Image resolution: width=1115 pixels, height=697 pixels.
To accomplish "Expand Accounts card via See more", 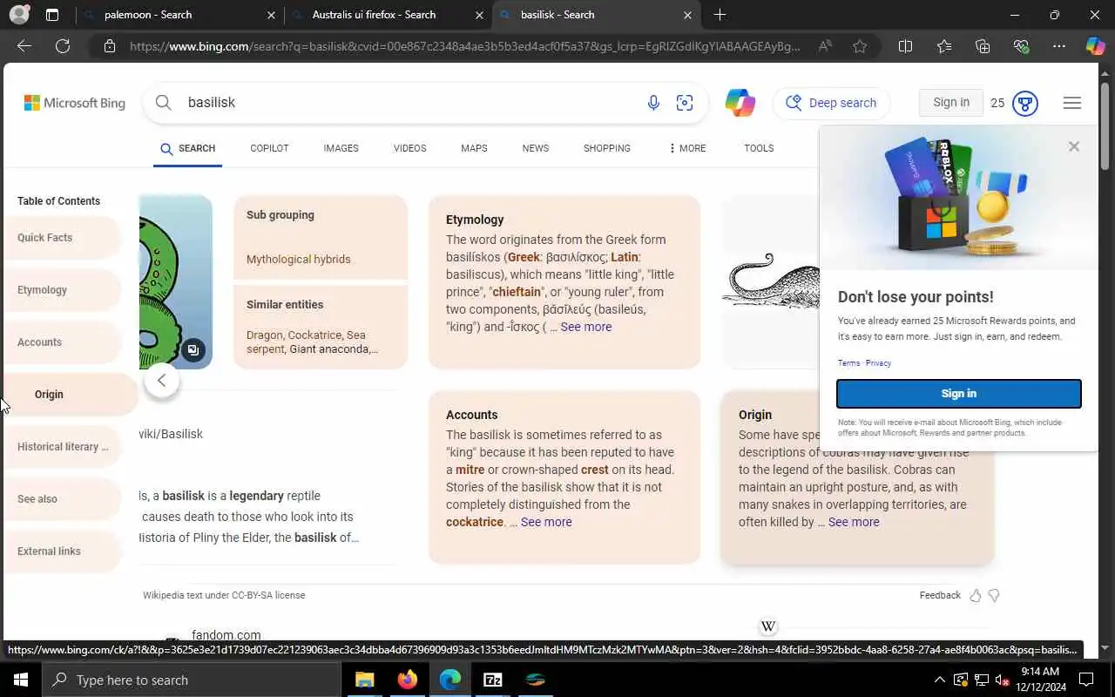I will pos(546,522).
